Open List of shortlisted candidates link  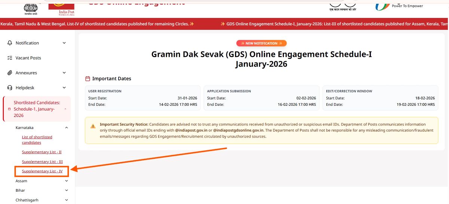click(x=37, y=140)
